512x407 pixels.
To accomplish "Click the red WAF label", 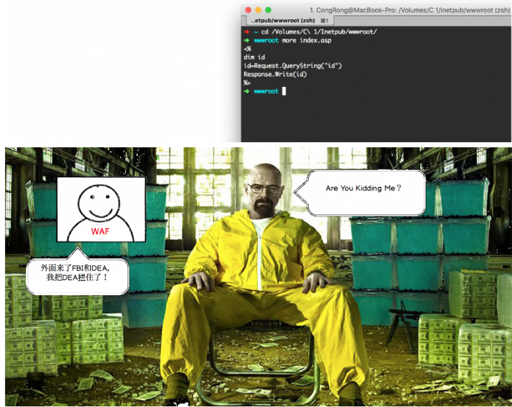I will click(100, 231).
